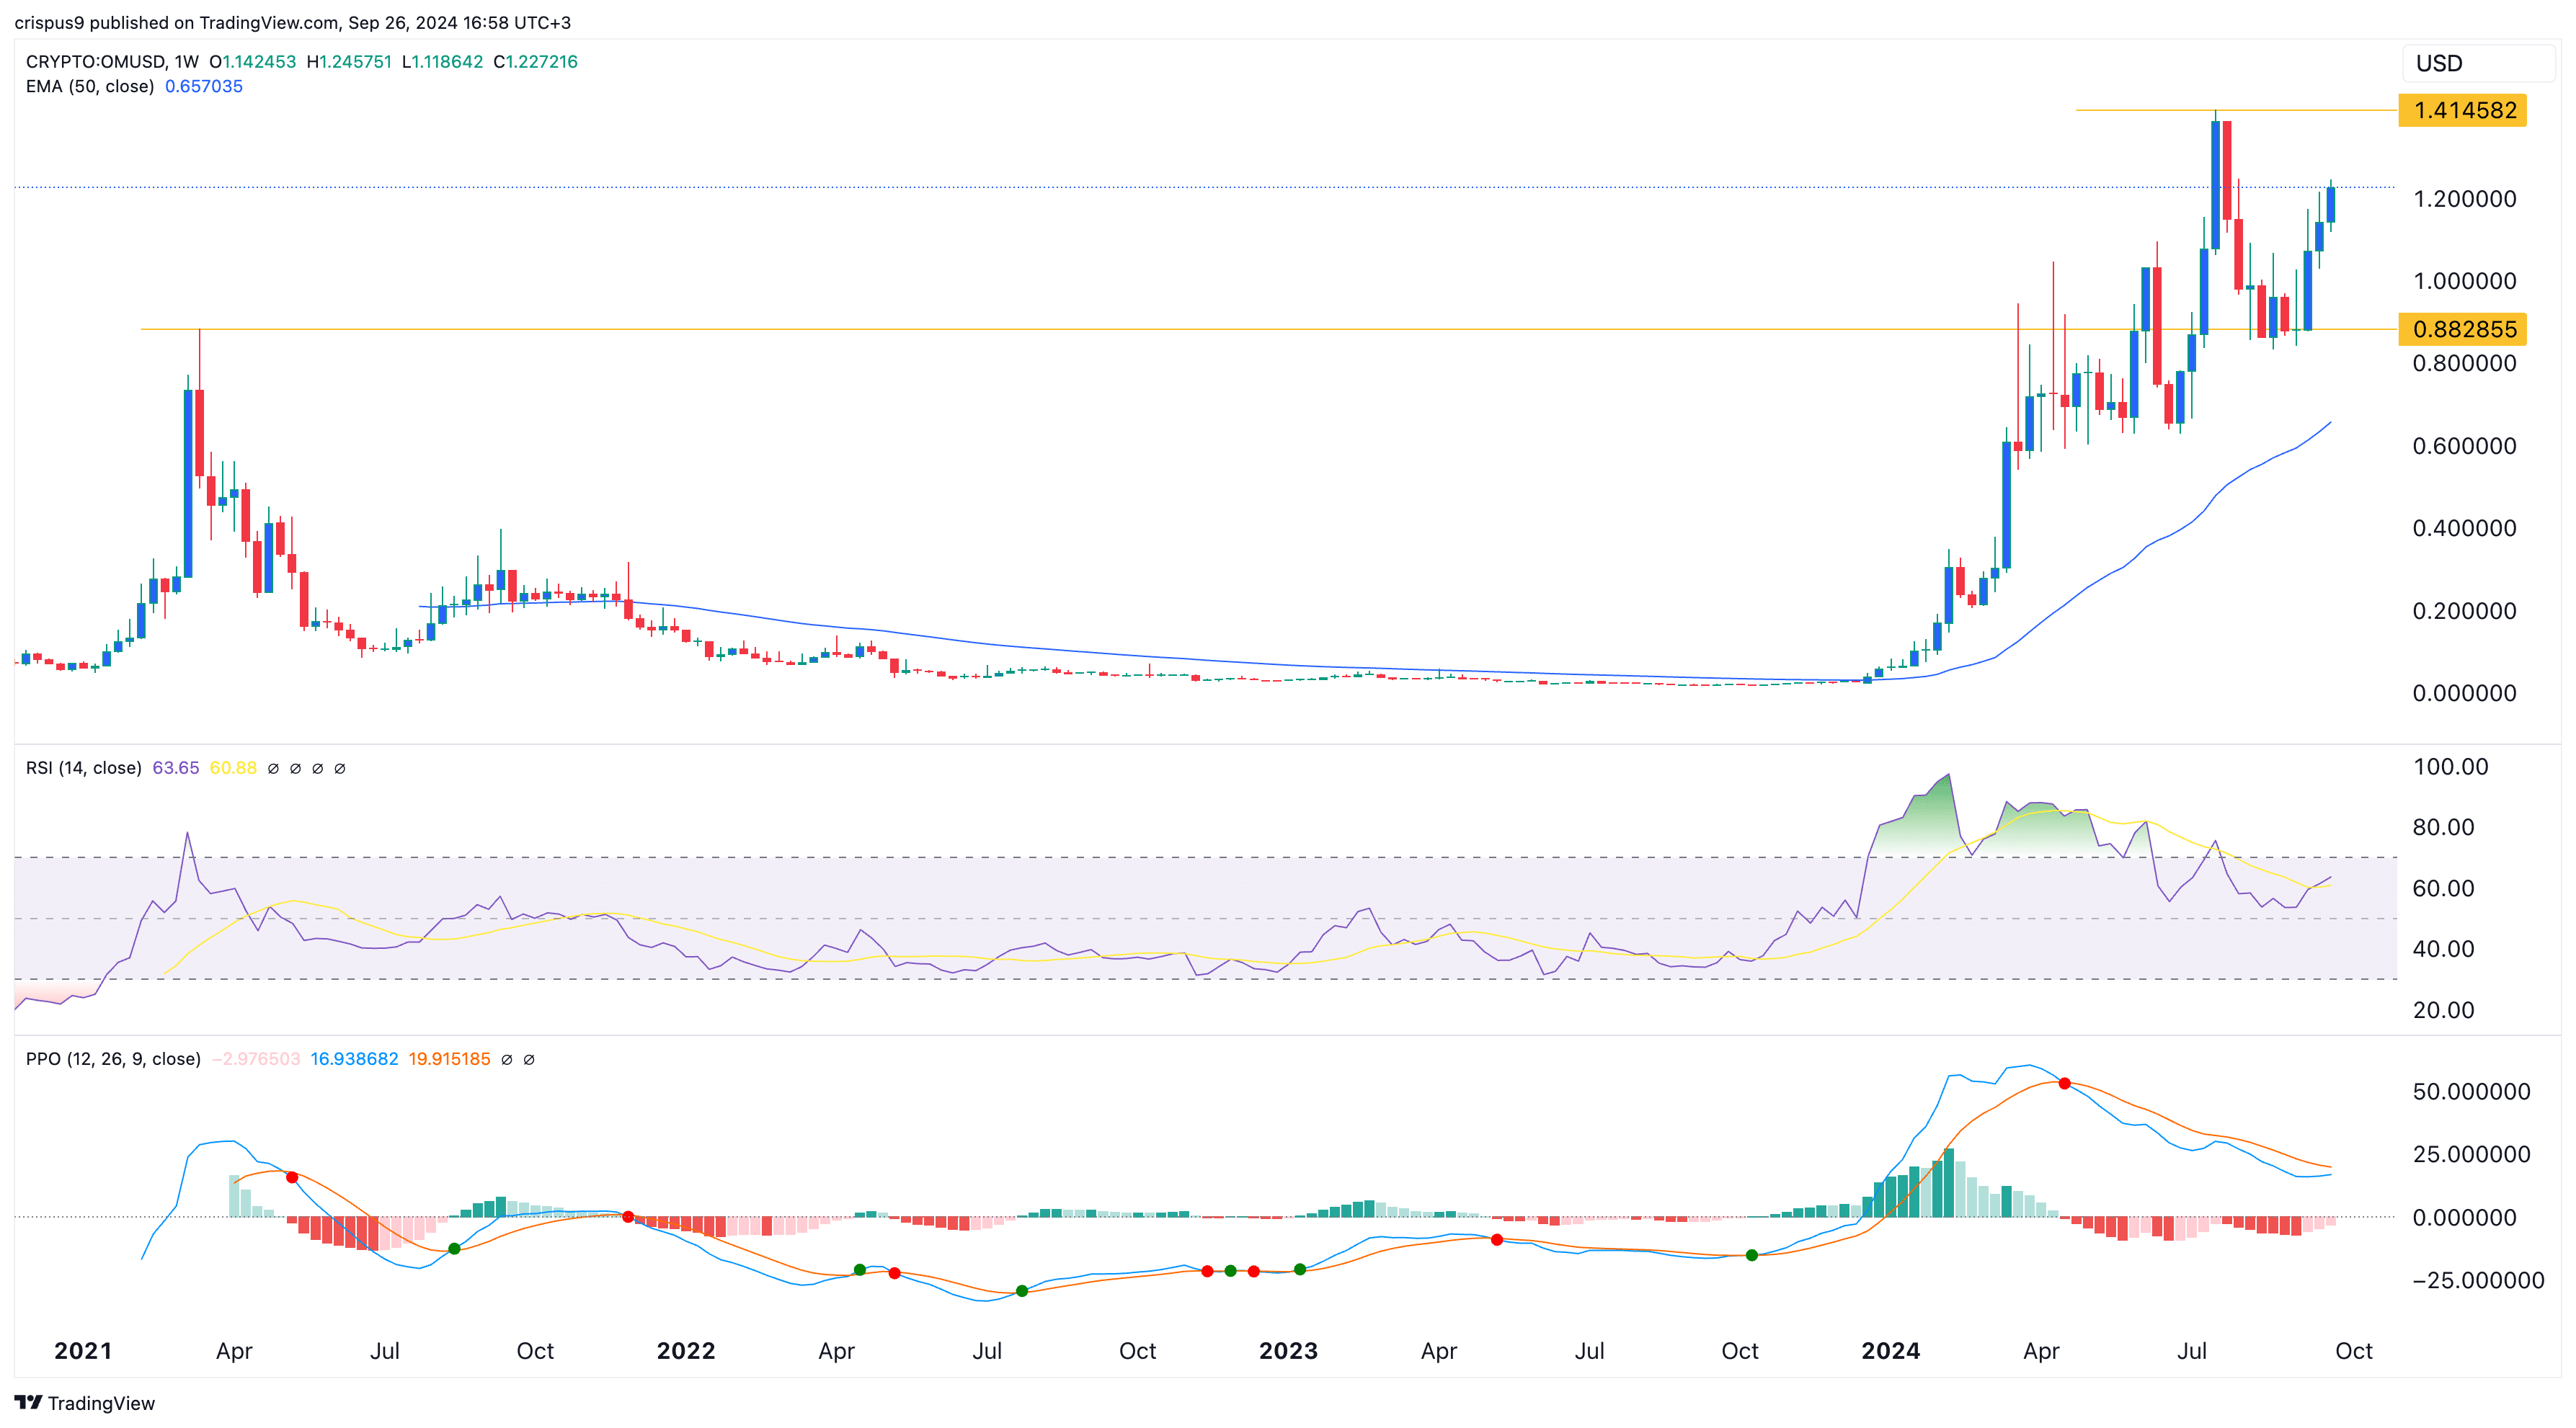Click the low price L1.118642 value

[x=442, y=61]
